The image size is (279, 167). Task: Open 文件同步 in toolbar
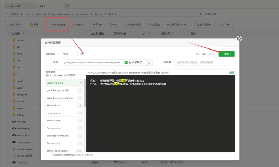(x=224, y=24)
